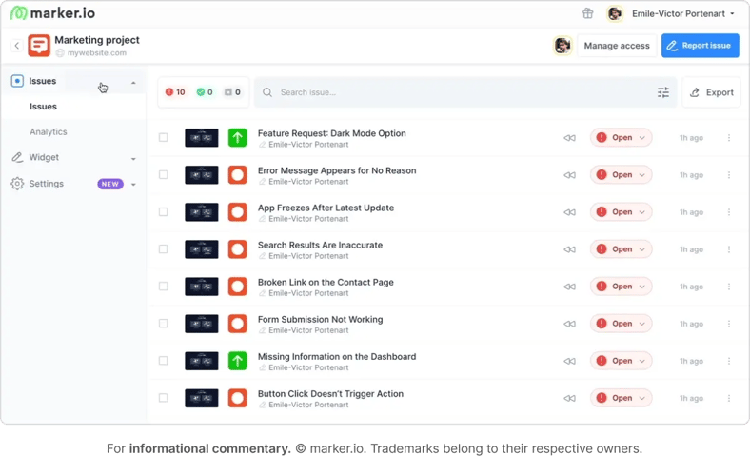Click the member avatar beside Manage access
This screenshot has height=456, width=750.
click(x=562, y=46)
